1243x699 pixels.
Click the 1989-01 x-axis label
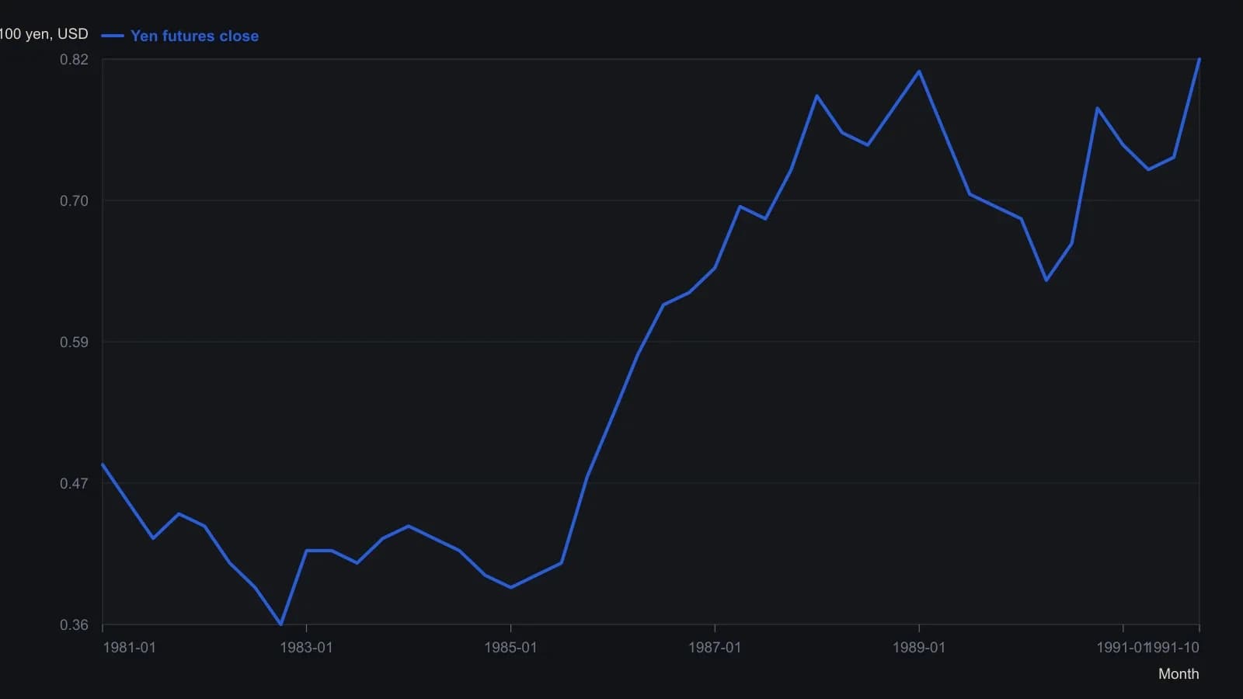[919, 648]
